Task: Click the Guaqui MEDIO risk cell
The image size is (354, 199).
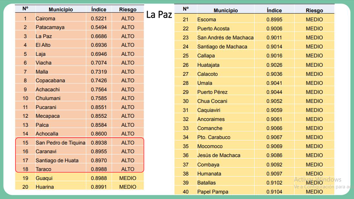Action: [x=128, y=178]
